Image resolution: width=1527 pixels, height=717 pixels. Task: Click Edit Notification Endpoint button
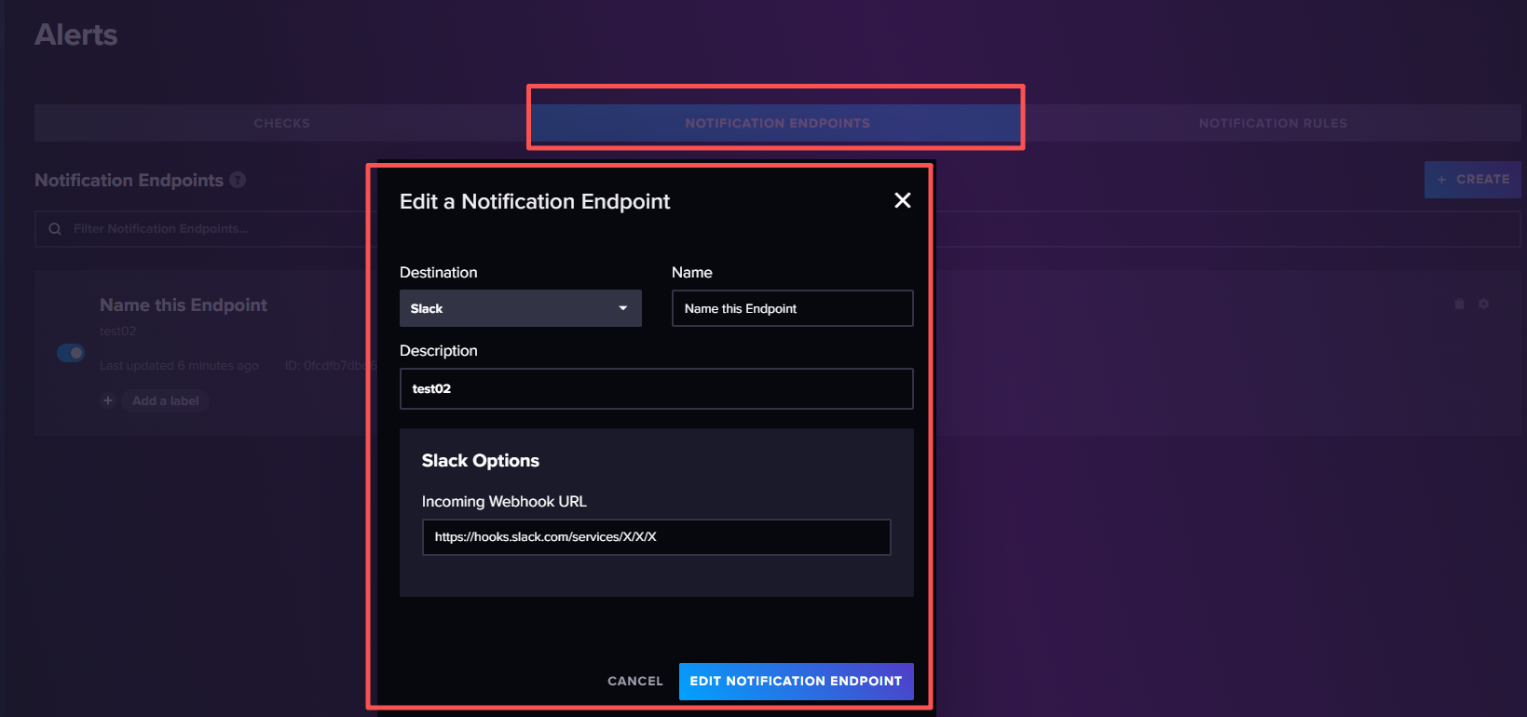[x=796, y=681]
